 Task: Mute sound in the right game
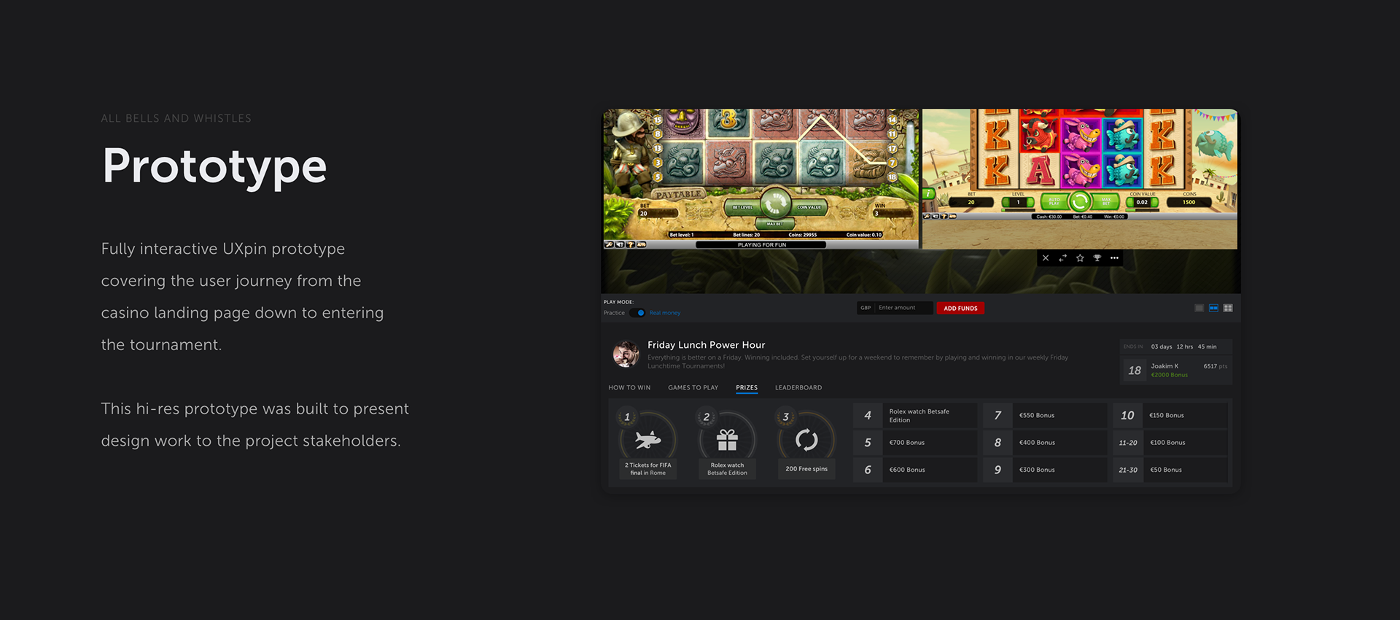coord(936,217)
